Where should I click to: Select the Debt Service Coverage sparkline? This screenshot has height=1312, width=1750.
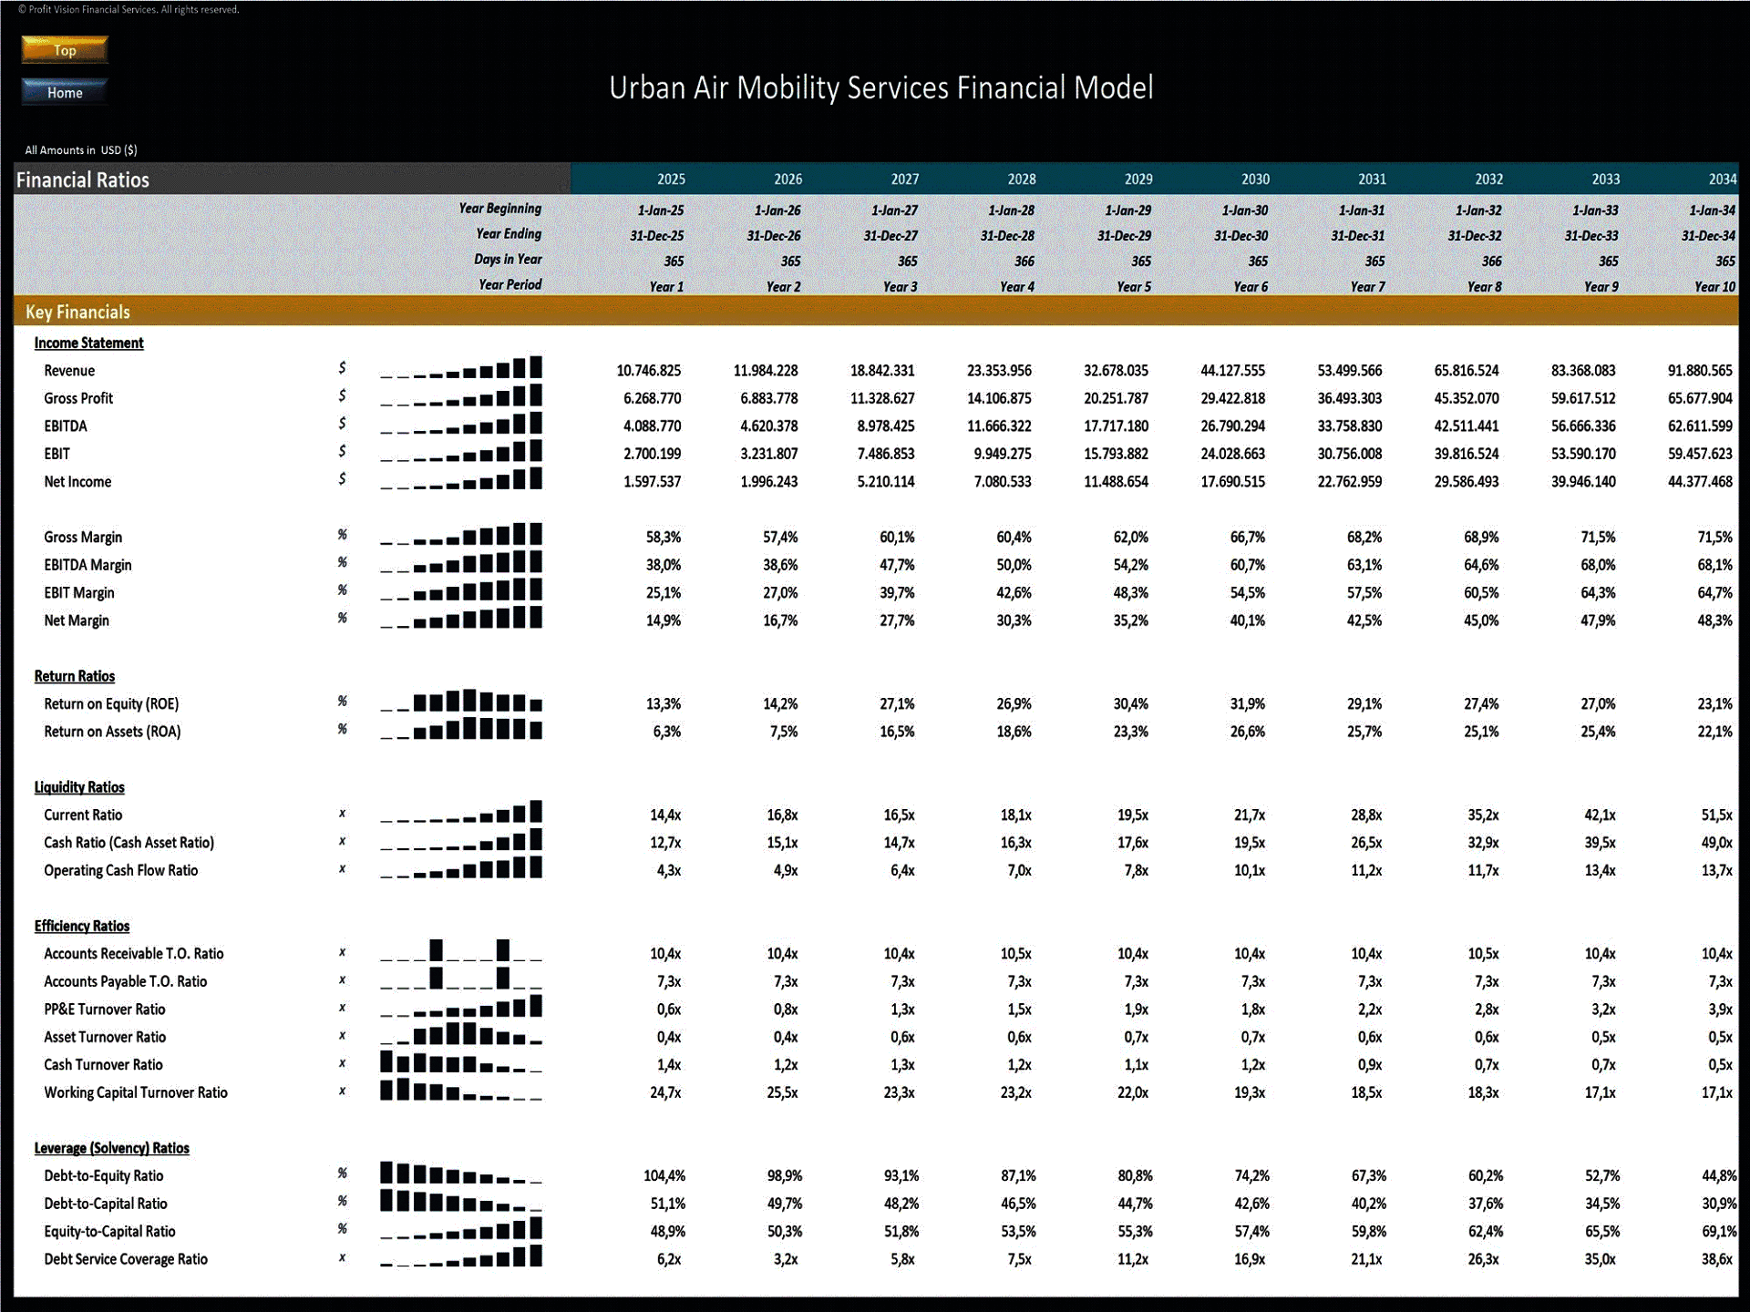pyautogui.click(x=461, y=1256)
